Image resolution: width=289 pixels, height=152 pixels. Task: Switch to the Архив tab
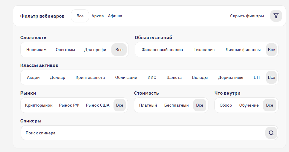[98, 16]
